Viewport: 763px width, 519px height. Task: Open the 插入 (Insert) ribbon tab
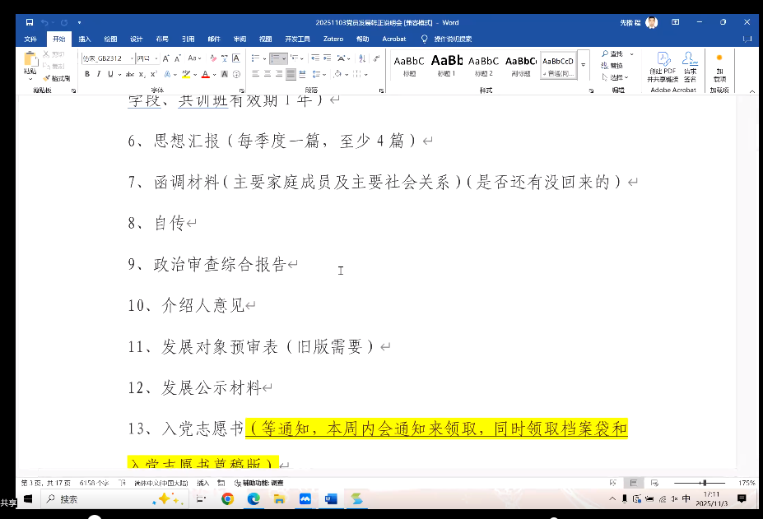[85, 39]
